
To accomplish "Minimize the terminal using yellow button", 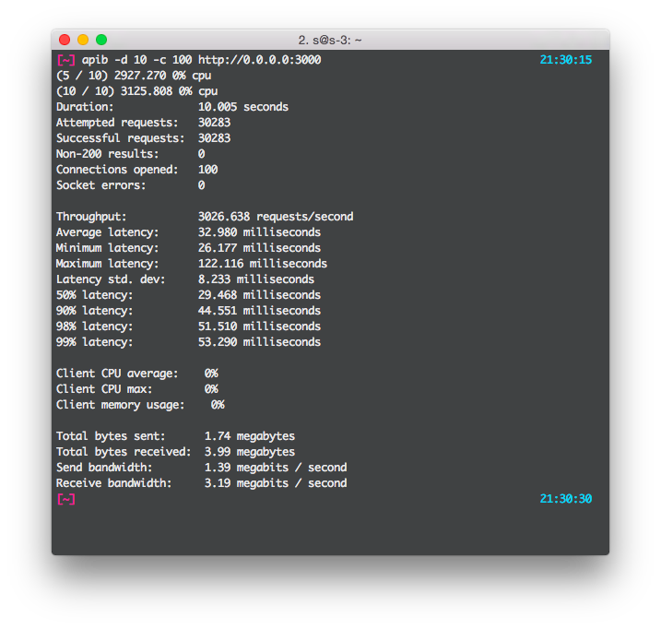I will 83,40.
